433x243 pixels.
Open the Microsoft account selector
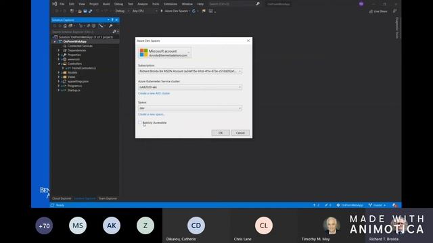click(164, 53)
